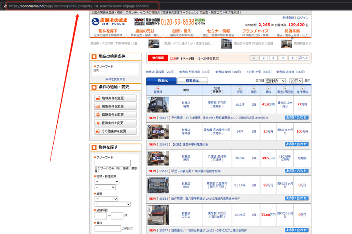Screen dimensions: 352x234
Task: Click 飲食店 吉祥寺（15坪）link
Action: click(290, 72)
